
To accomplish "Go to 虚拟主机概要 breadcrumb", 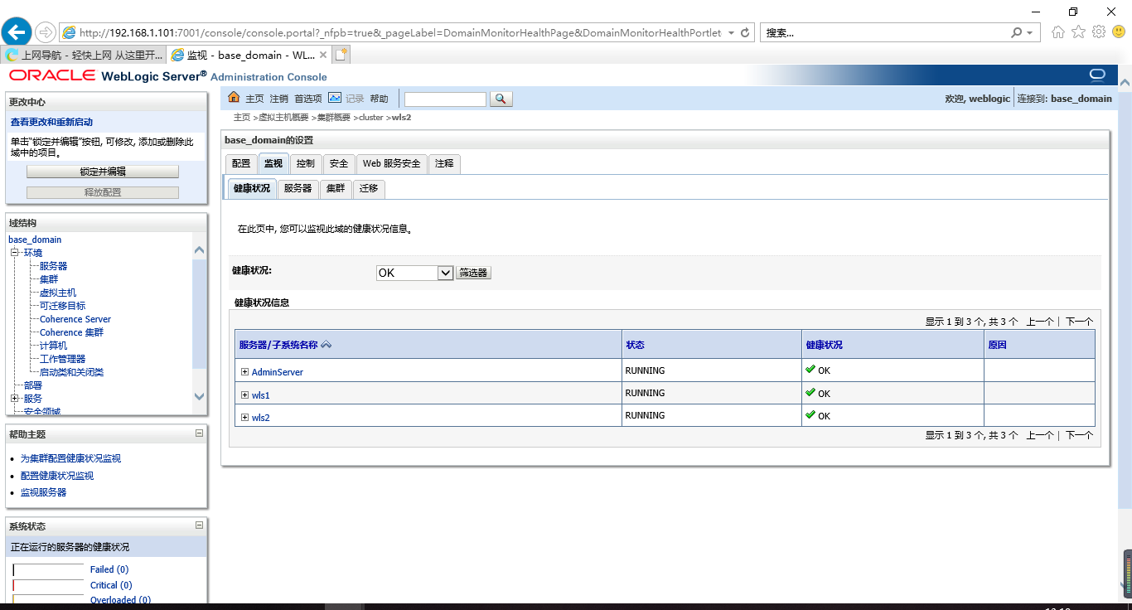I will [283, 118].
